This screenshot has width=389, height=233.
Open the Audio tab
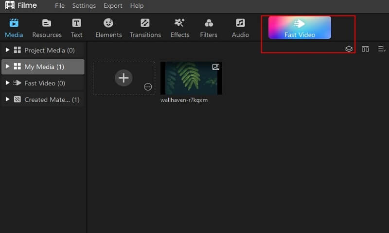[x=240, y=28]
